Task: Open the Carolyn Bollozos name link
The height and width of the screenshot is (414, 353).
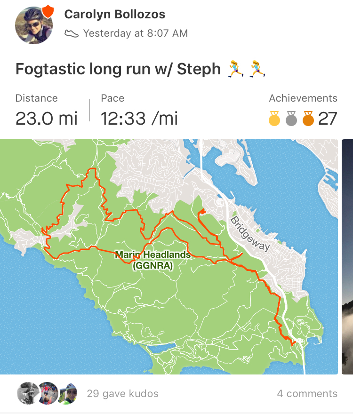Action: click(114, 15)
